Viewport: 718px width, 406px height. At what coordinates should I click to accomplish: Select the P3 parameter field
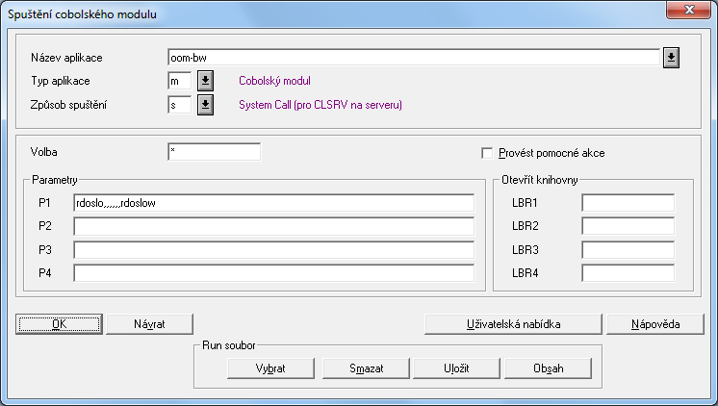[273, 249]
